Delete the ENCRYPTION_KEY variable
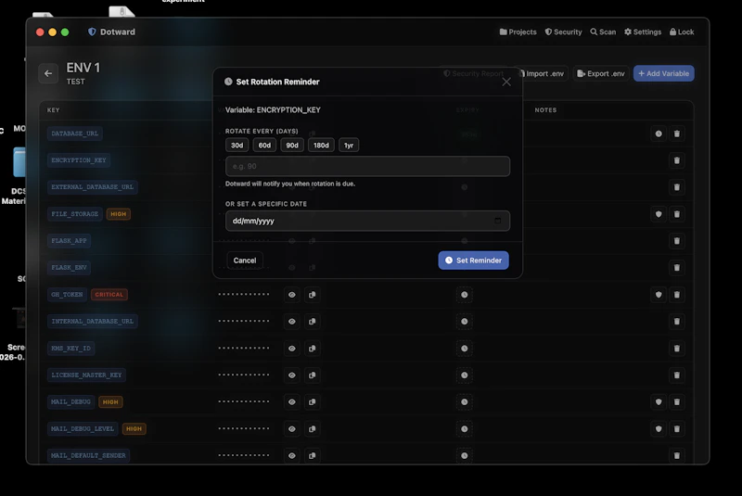This screenshot has height=496, width=742. click(677, 160)
